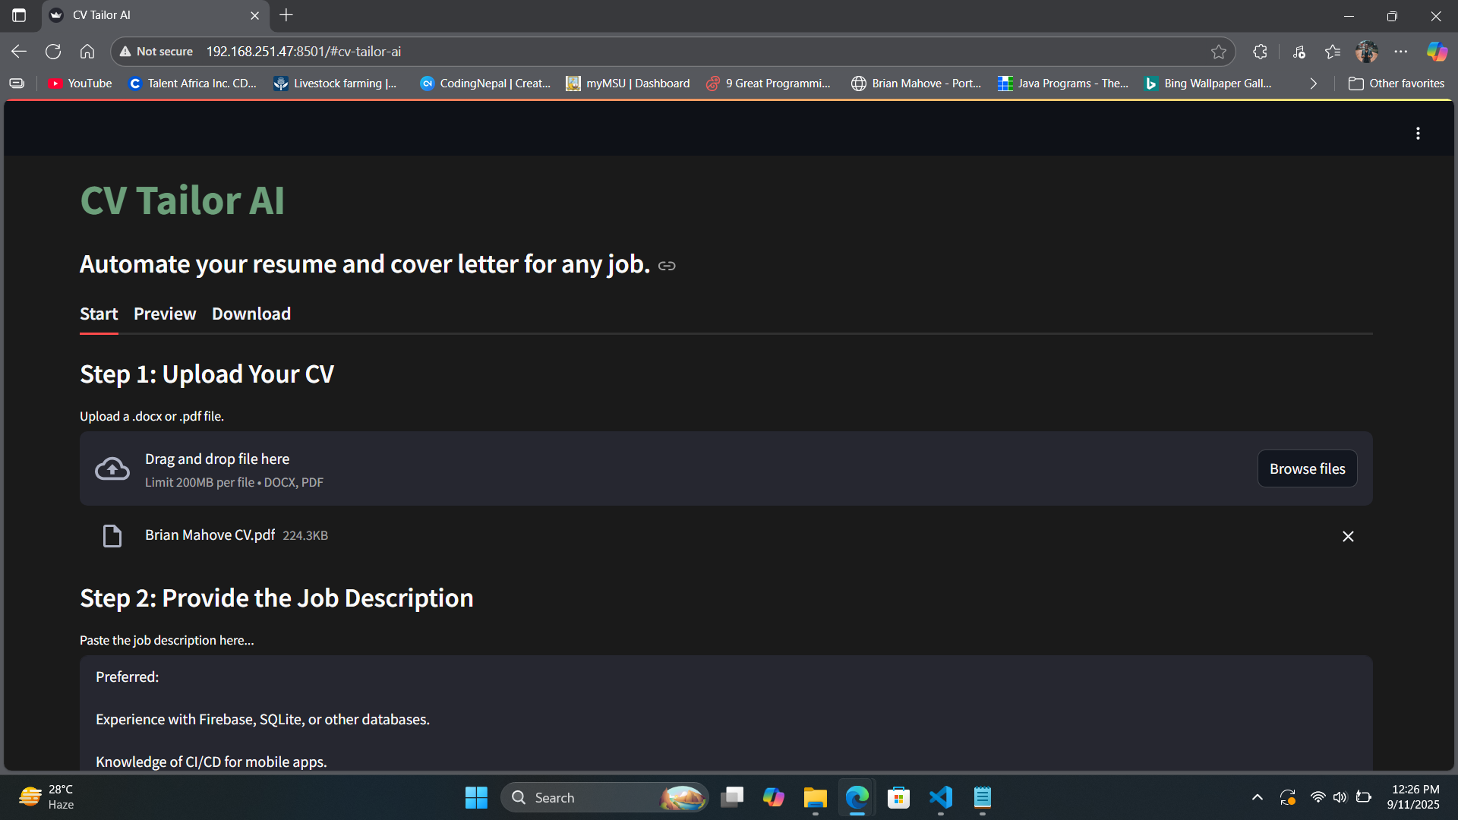This screenshot has height=820, width=1458.
Task: Open the Brian Mahove Portfolio bookmark
Action: point(917,84)
